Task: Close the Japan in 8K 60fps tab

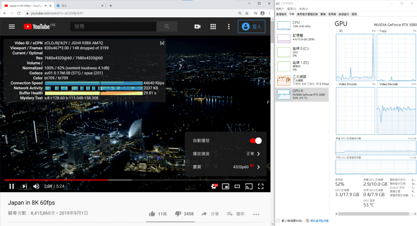Action: tap(50, 6)
